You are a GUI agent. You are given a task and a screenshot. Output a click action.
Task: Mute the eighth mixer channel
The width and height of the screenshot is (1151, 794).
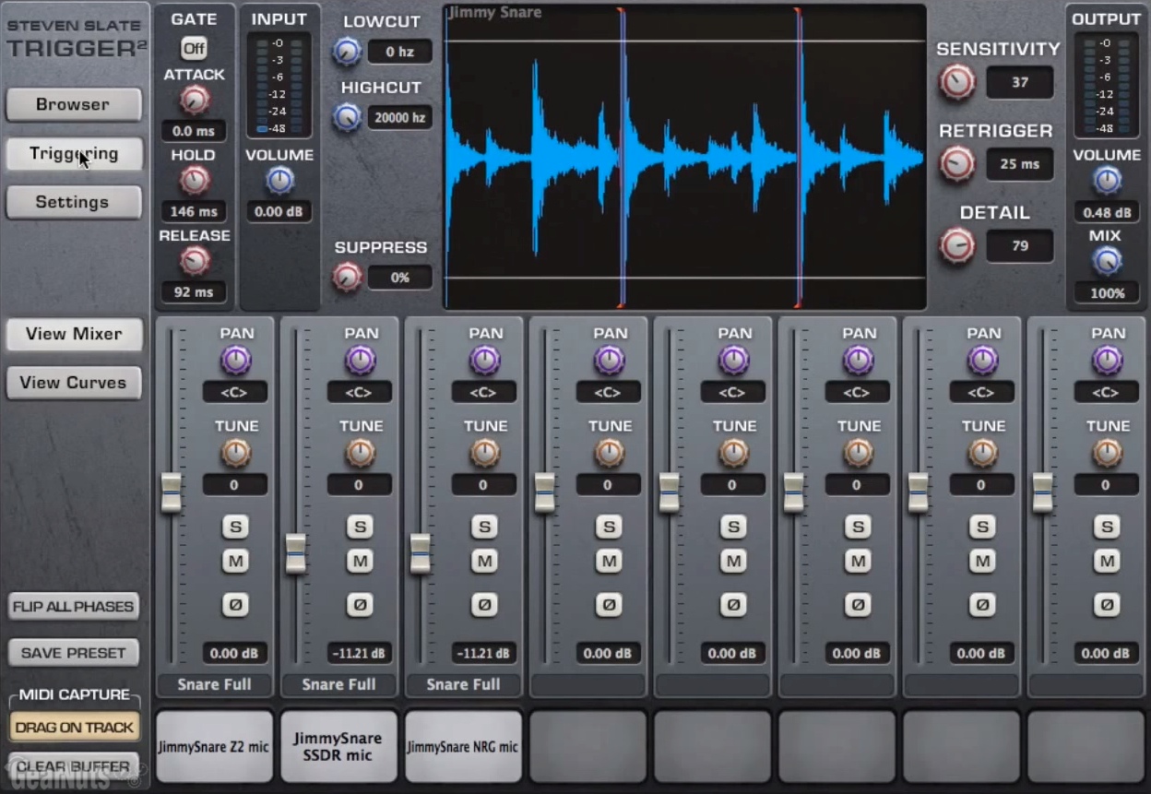(1107, 561)
